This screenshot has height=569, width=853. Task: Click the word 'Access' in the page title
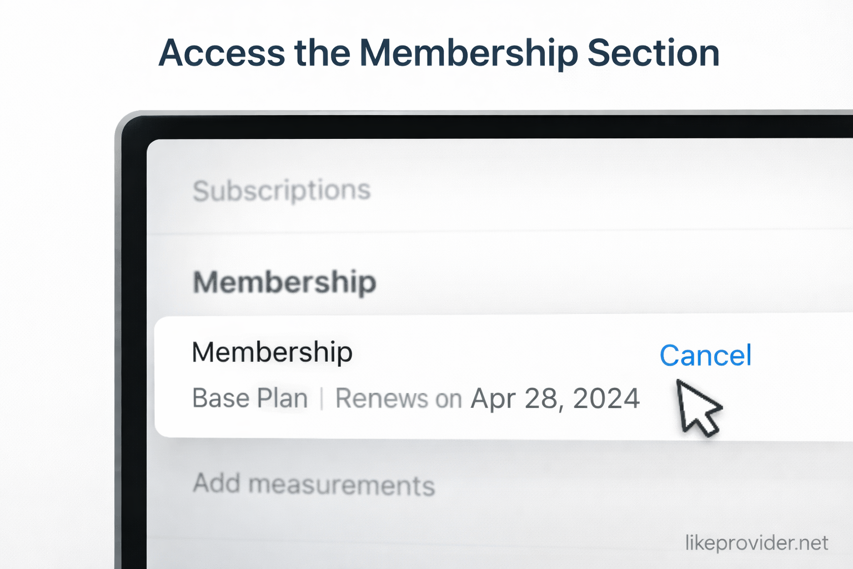222,53
